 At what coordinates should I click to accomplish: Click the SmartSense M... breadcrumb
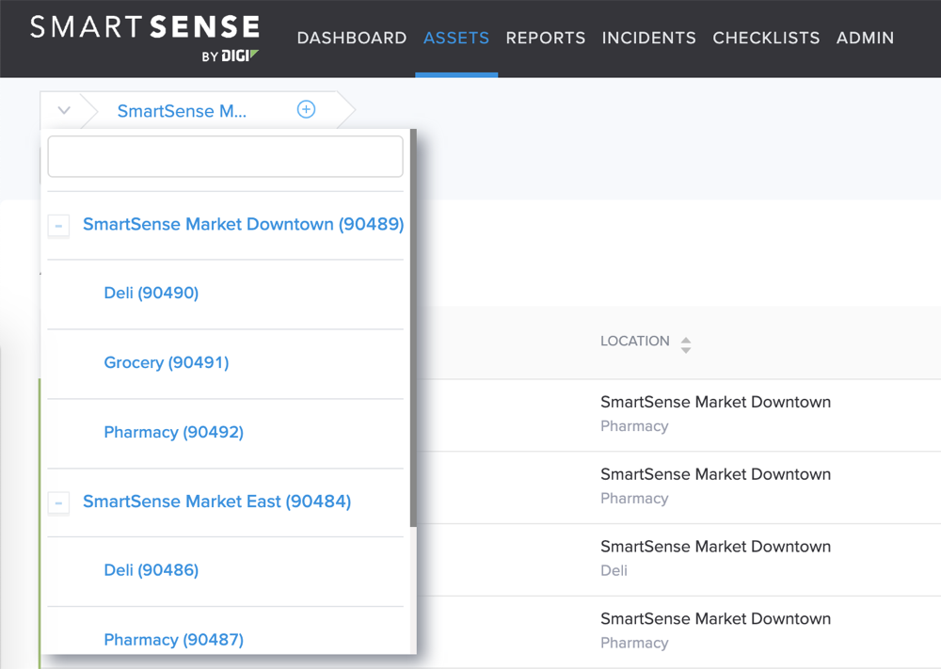pos(182,111)
